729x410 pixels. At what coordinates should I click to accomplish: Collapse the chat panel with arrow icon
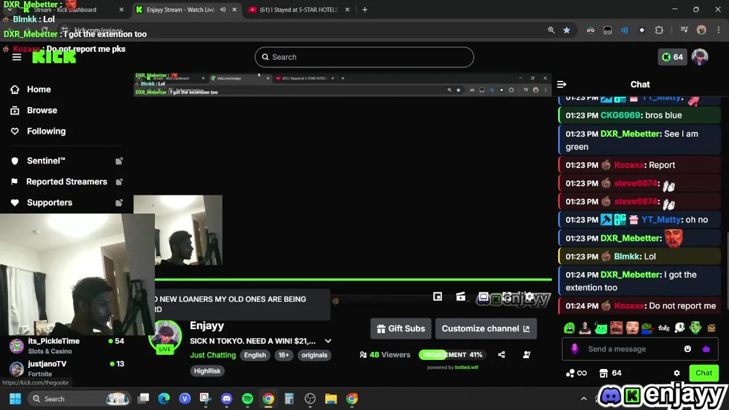coord(562,84)
